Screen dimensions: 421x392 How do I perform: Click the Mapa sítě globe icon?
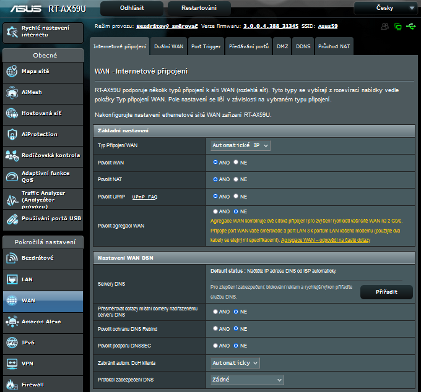(x=12, y=71)
